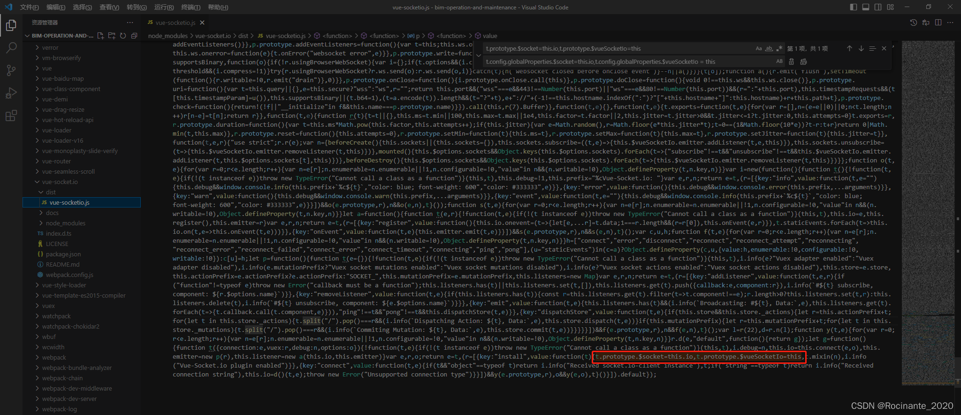Expand the vue-router folder
The image size is (961, 415).
[x=82, y=161]
